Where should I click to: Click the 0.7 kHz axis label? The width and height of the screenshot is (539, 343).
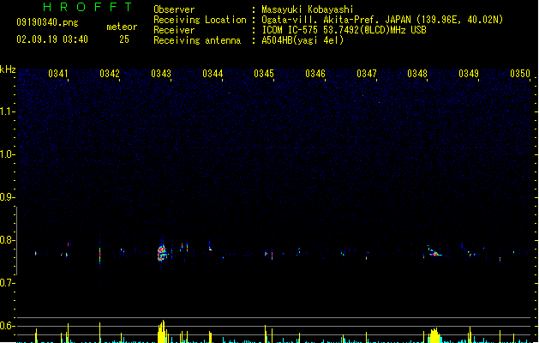pos(7,283)
